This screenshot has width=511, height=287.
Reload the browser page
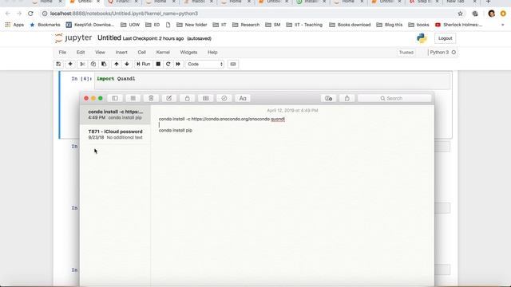point(30,14)
